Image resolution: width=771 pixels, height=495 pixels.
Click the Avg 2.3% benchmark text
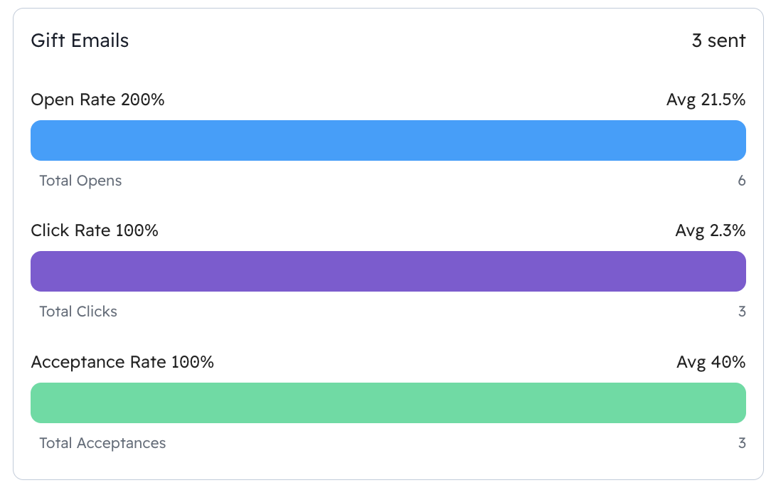(710, 230)
